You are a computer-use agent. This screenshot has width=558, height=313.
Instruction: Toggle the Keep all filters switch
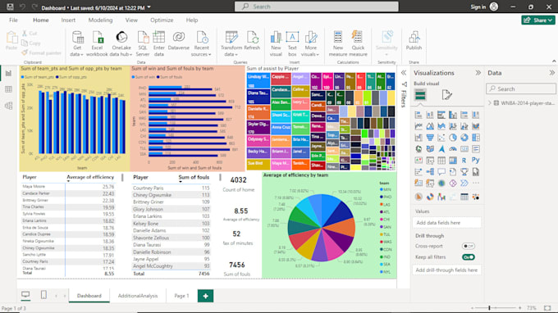pos(468,256)
